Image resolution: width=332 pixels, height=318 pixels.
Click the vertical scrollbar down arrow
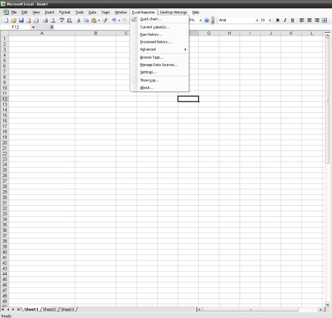coord(328,304)
